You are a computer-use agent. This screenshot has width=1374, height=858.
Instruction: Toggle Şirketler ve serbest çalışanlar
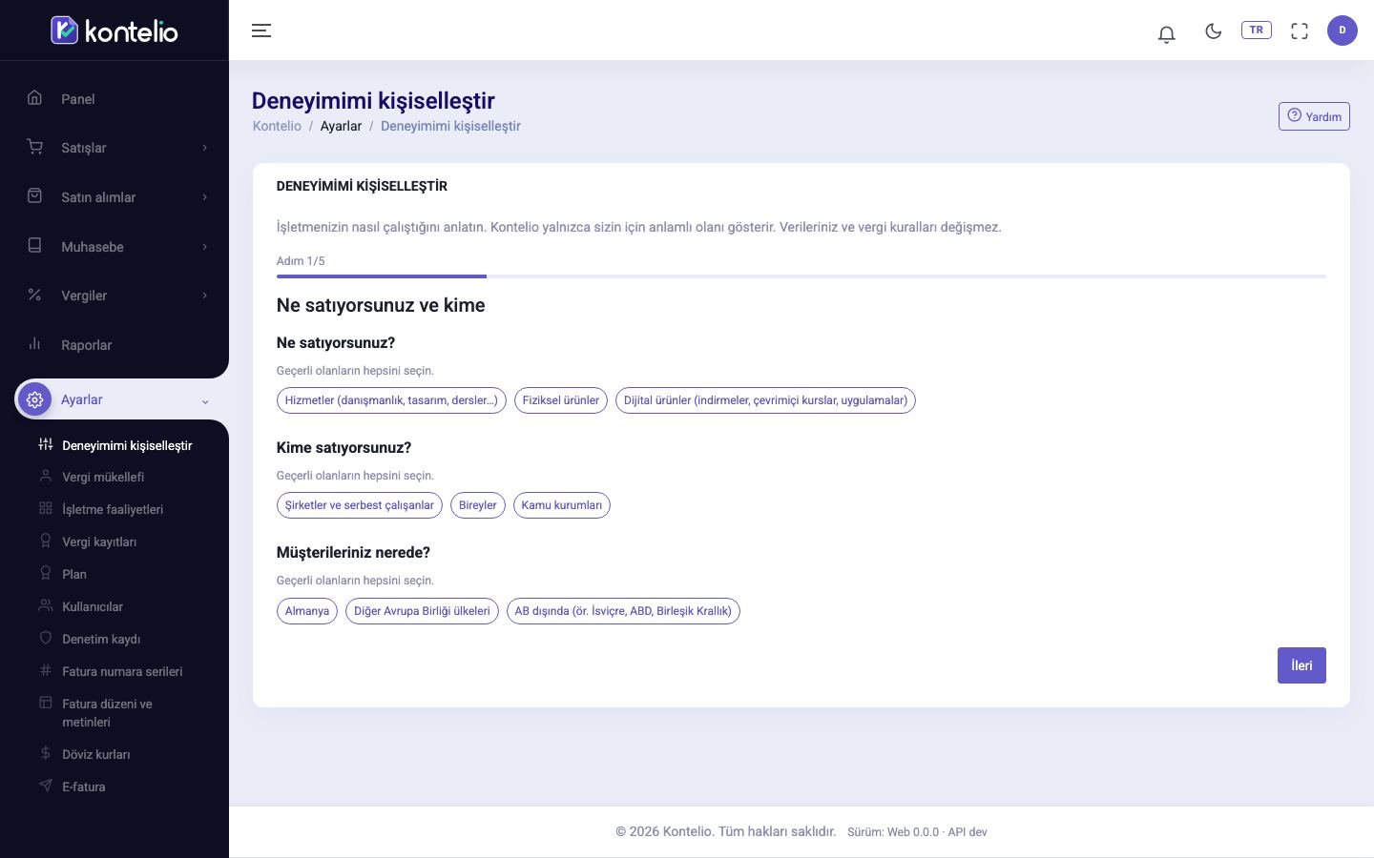[x=360, y=505]
